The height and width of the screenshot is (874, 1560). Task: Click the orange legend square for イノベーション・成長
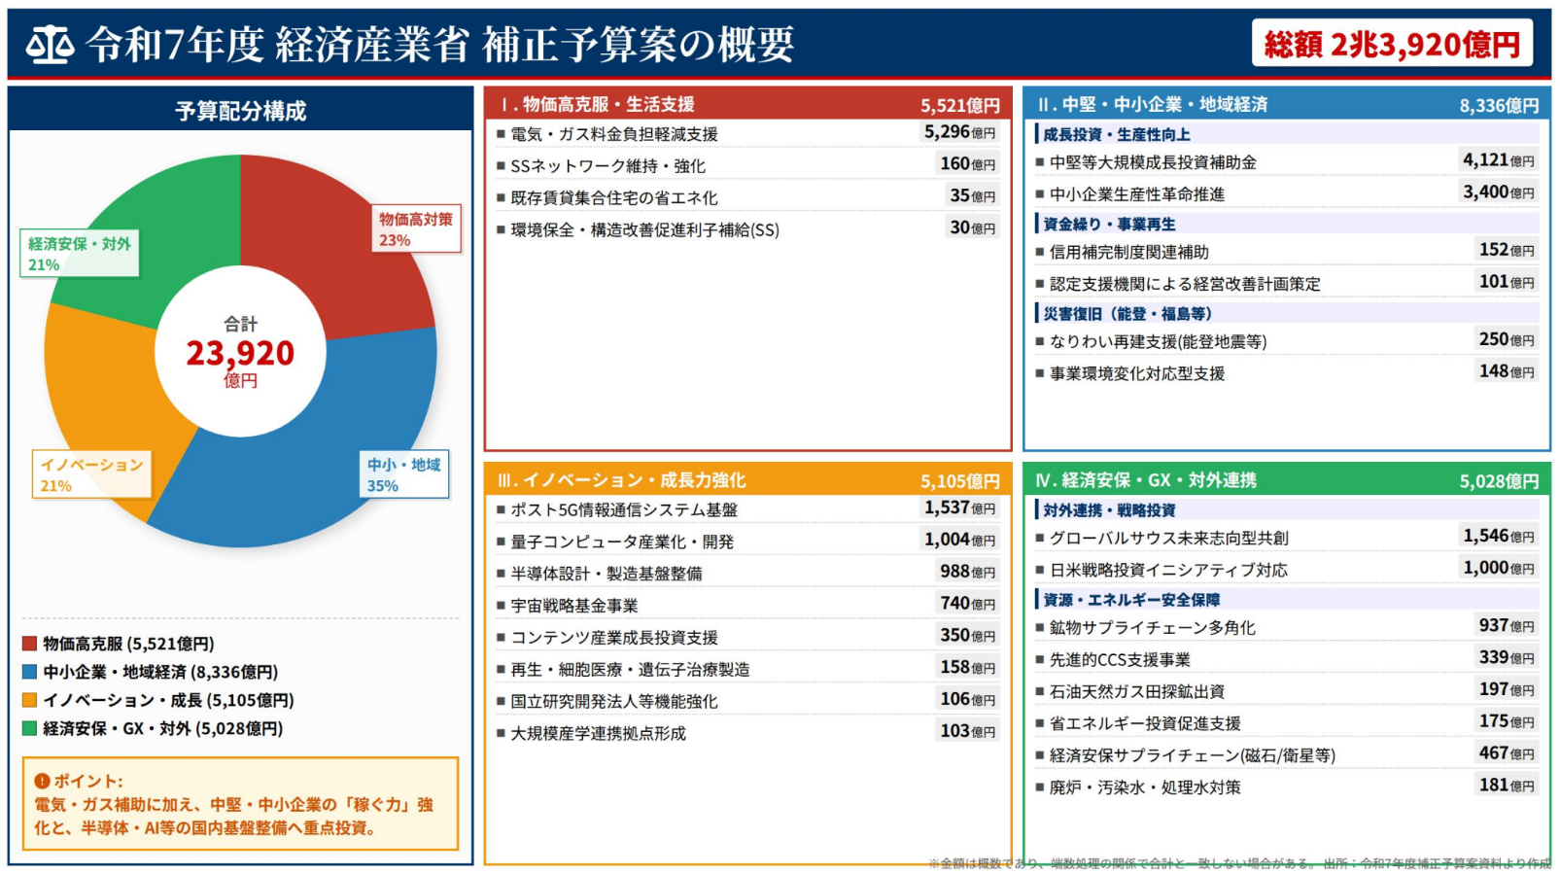29,700
